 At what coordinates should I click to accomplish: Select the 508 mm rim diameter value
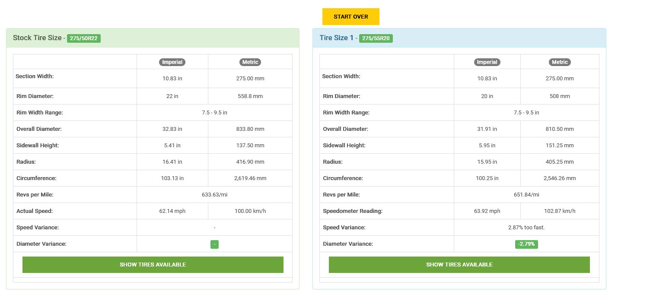(560, 96)
